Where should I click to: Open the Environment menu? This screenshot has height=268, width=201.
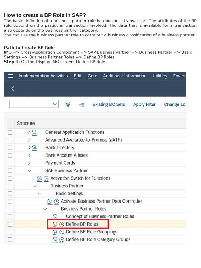pos(180,76)
